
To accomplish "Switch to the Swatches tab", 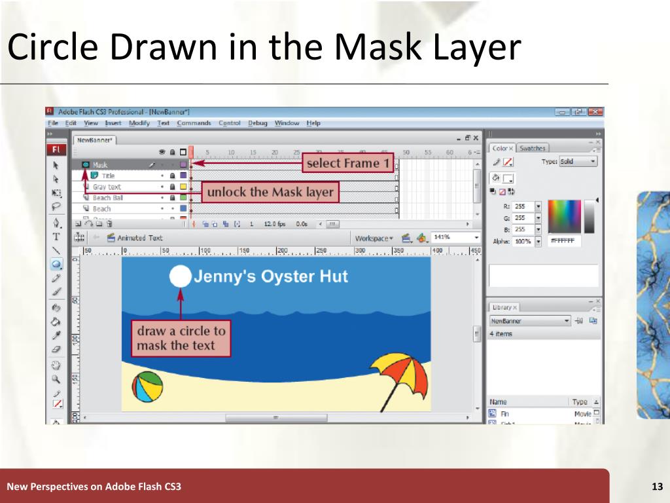I will pyautogui.click(x=533, y=149).
